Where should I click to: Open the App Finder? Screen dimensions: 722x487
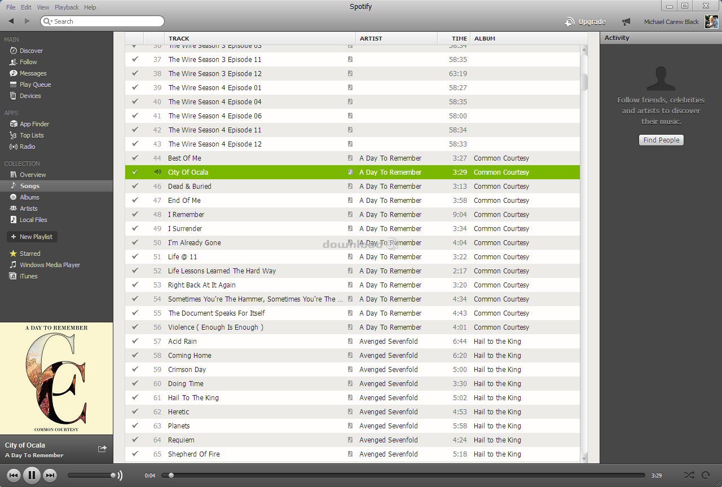pos(33,123)
